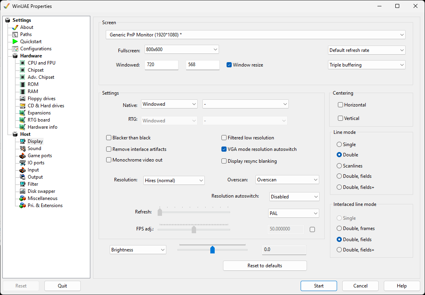
Task: Click the Hardware info card icon
Action: click(23, 127)
